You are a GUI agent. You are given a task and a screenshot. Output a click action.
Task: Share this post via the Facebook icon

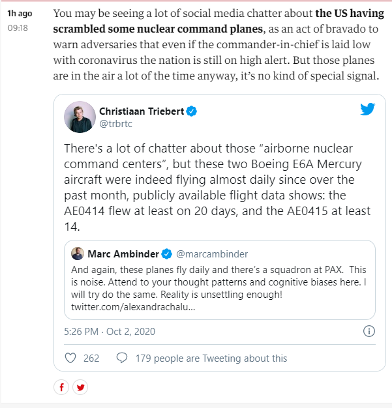[x=61, y=387]
